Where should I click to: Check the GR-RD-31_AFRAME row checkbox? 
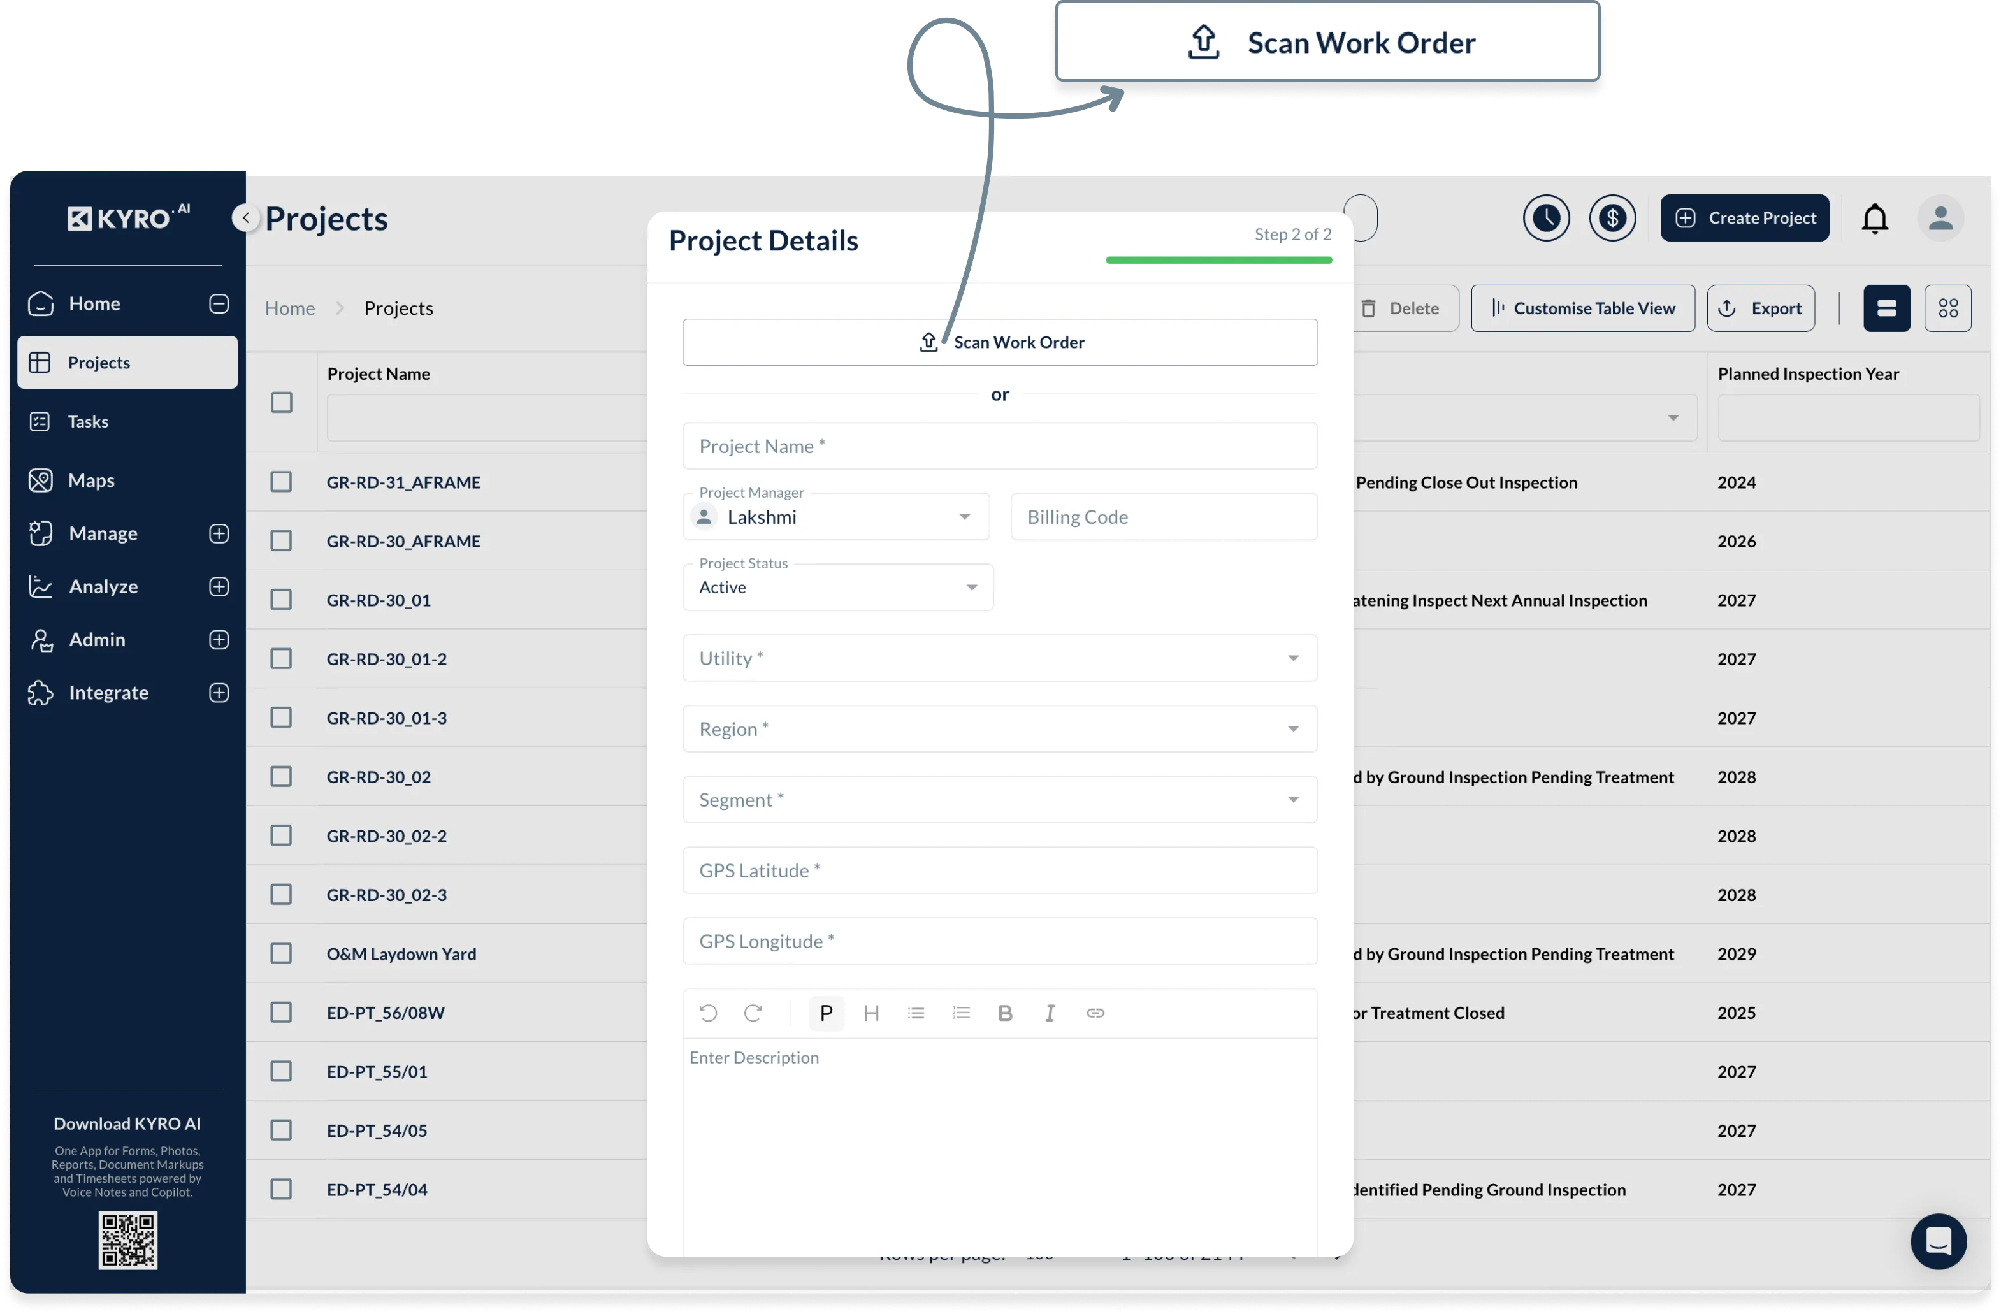click(281, 482)
